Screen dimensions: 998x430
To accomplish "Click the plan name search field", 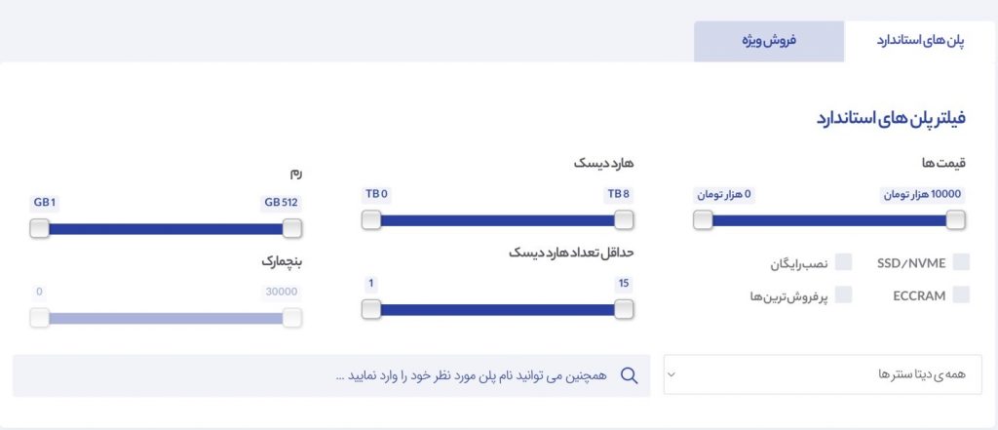I will click(331, 375).
